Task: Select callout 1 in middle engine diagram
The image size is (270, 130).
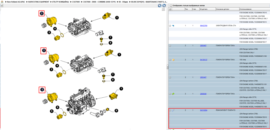Action: click(x=119, y=55)
